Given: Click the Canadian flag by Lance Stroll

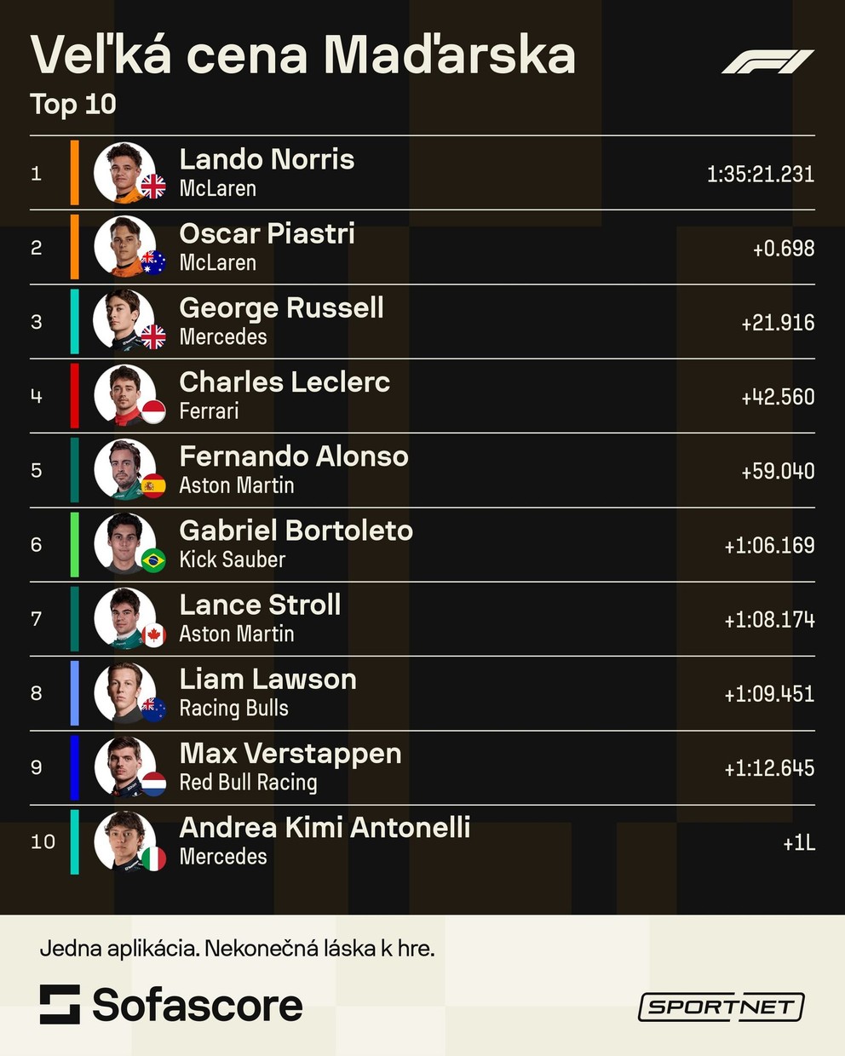Looking at the screenshot, I should [x=153, y=634].
